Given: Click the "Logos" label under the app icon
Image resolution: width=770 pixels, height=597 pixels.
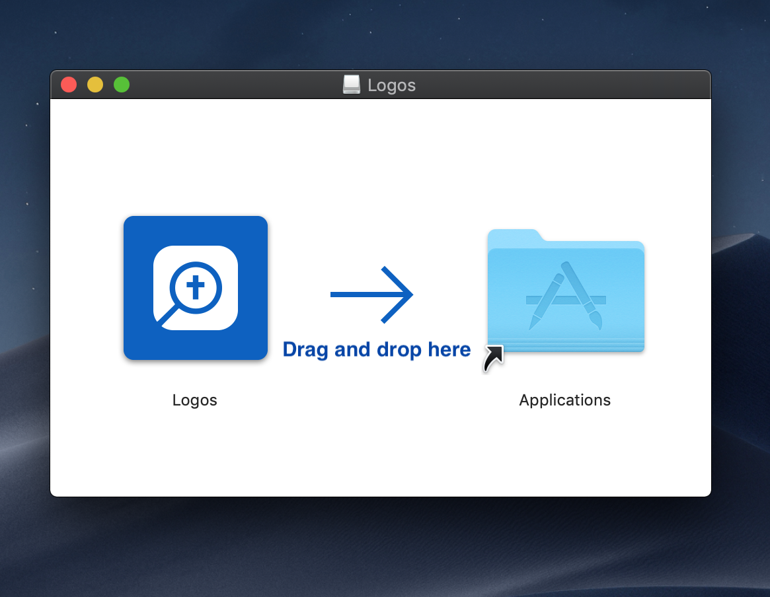Looking at the screenshot, I should [x=194, y=400].
